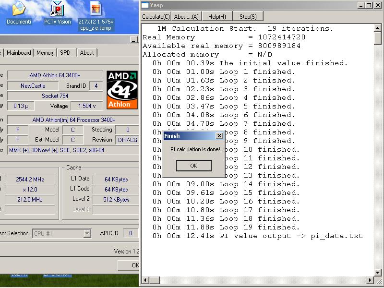Click the DH7-CG revision field
This screenshot has width=384, height=288.
point(127,140)
